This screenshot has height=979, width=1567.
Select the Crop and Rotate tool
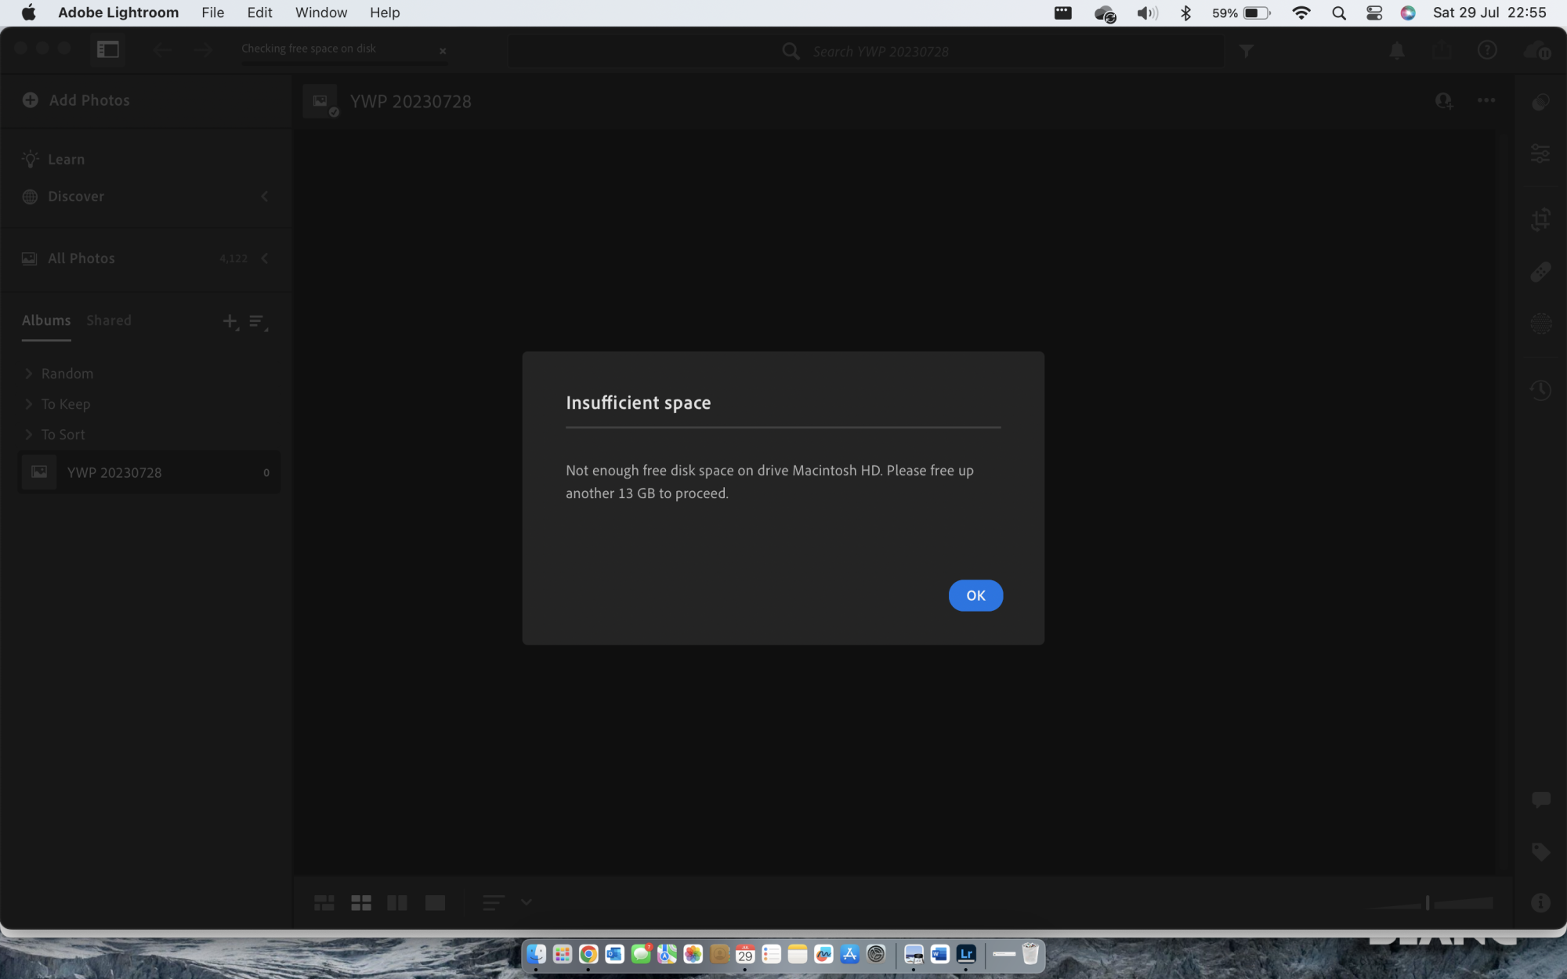[1540, 219]
